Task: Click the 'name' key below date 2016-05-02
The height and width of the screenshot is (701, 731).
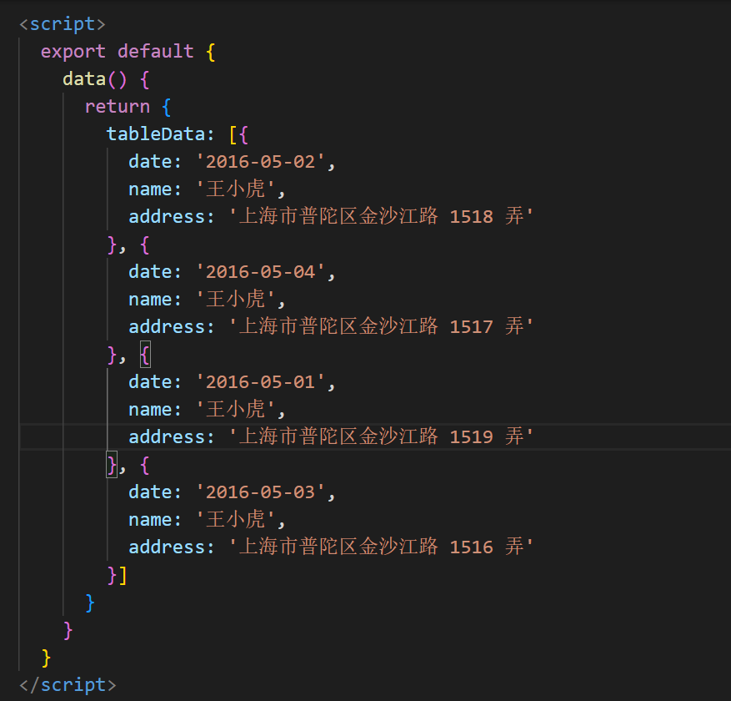Action: (x=150, y=189)
